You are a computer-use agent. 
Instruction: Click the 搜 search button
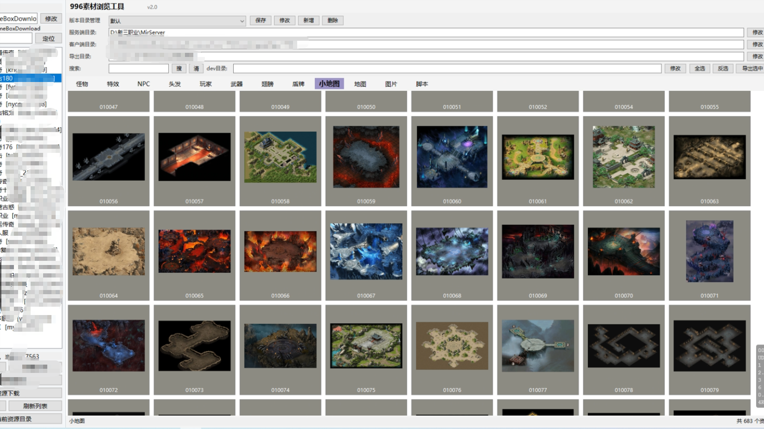[179, 69]
